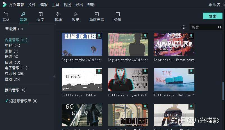The width and height of the screenshot is (225, 130).
Task: Open the 效果 effects icon
Action: tap(76, 14)
